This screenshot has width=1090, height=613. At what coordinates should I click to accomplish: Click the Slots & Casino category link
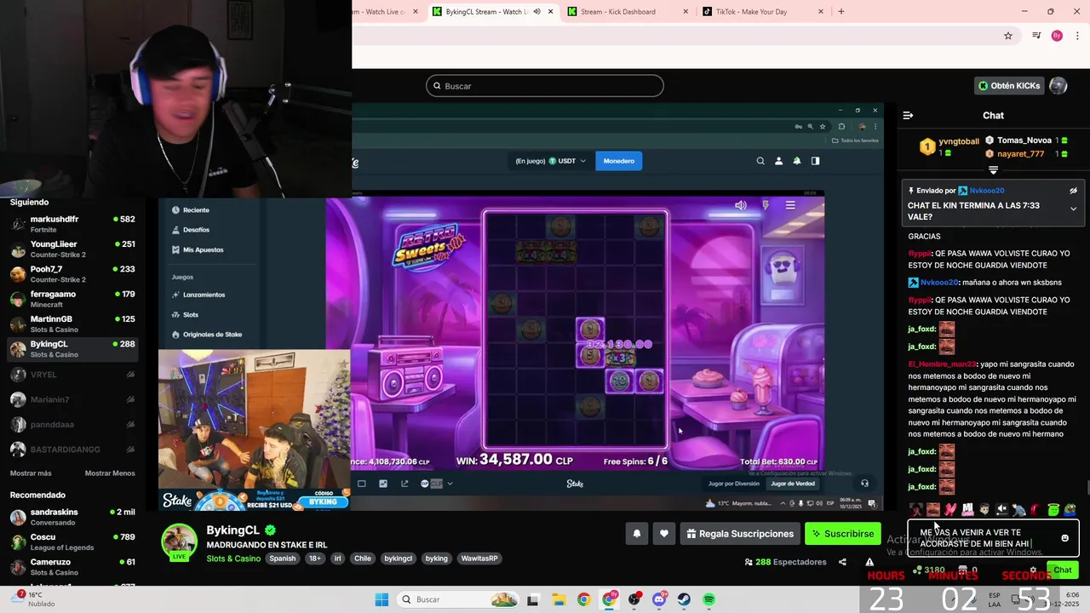pos(233,559)
